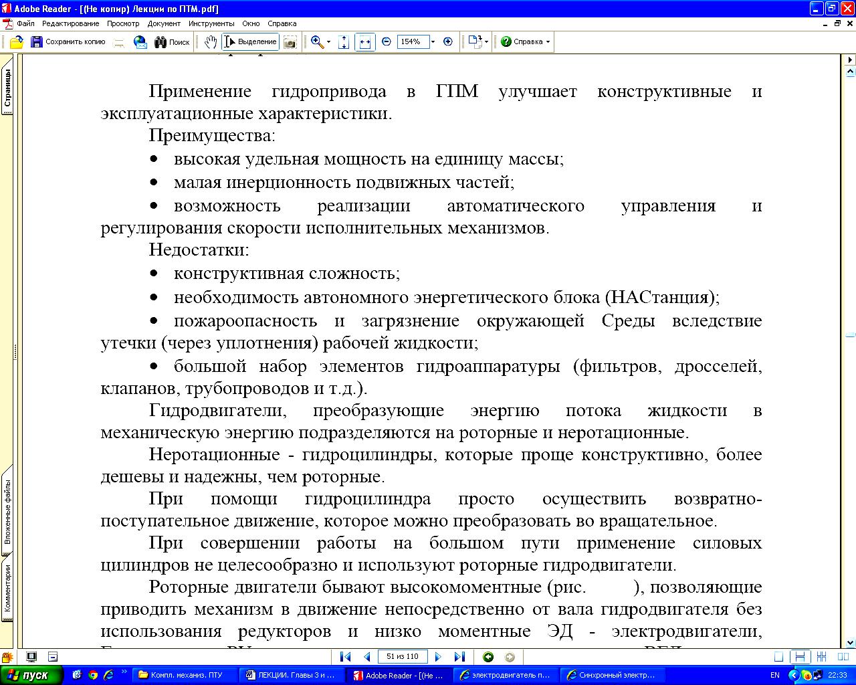856x685 pixels.
Task: Expand the rotate view dropdown arrow
Action: pos(487,41)
